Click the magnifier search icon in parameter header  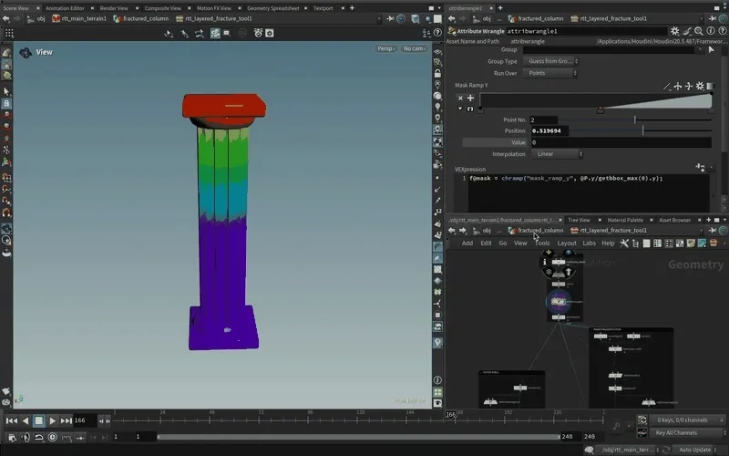pos(688,31)
